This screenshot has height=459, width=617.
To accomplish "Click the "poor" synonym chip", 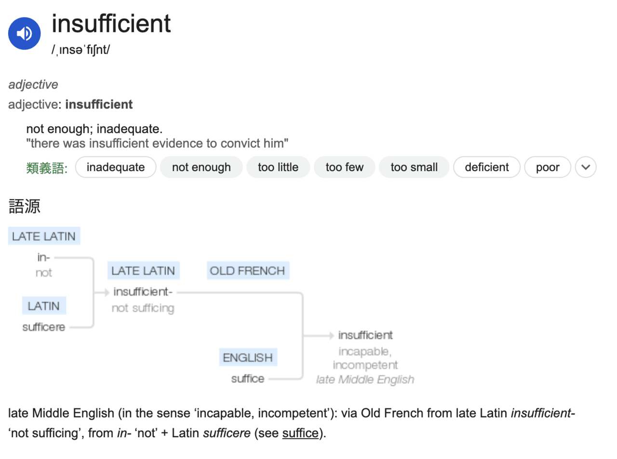I will [x=548, y=168].
